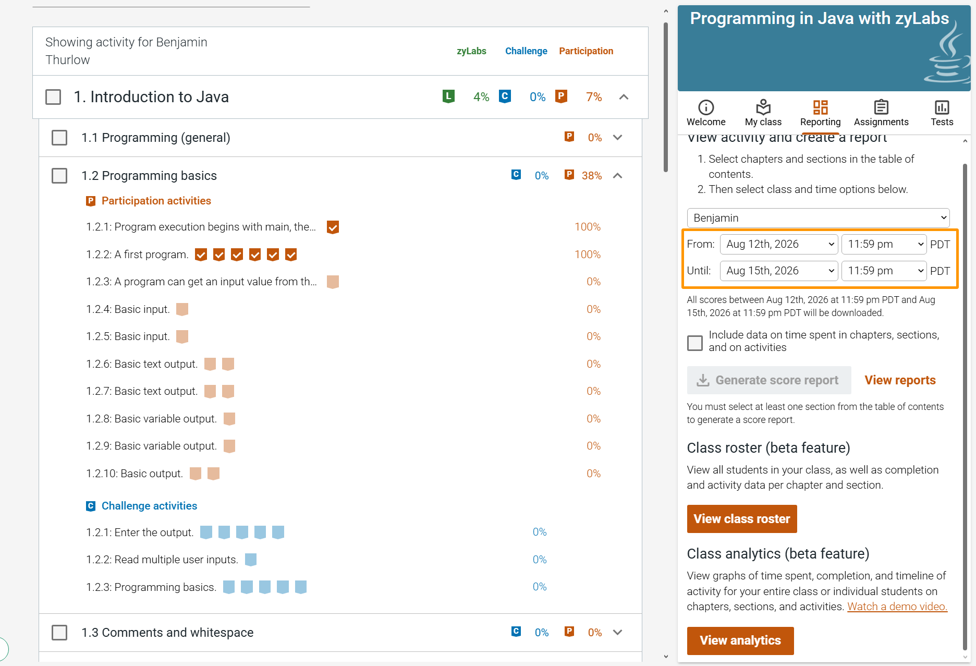Click the Challenge column header
This screenshot has height=666, width=976.
click(526, 51)
